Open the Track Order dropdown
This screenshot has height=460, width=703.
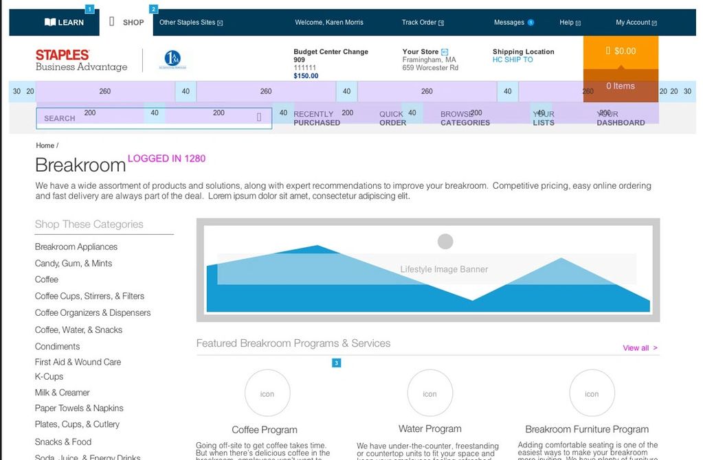pos(423,23)
